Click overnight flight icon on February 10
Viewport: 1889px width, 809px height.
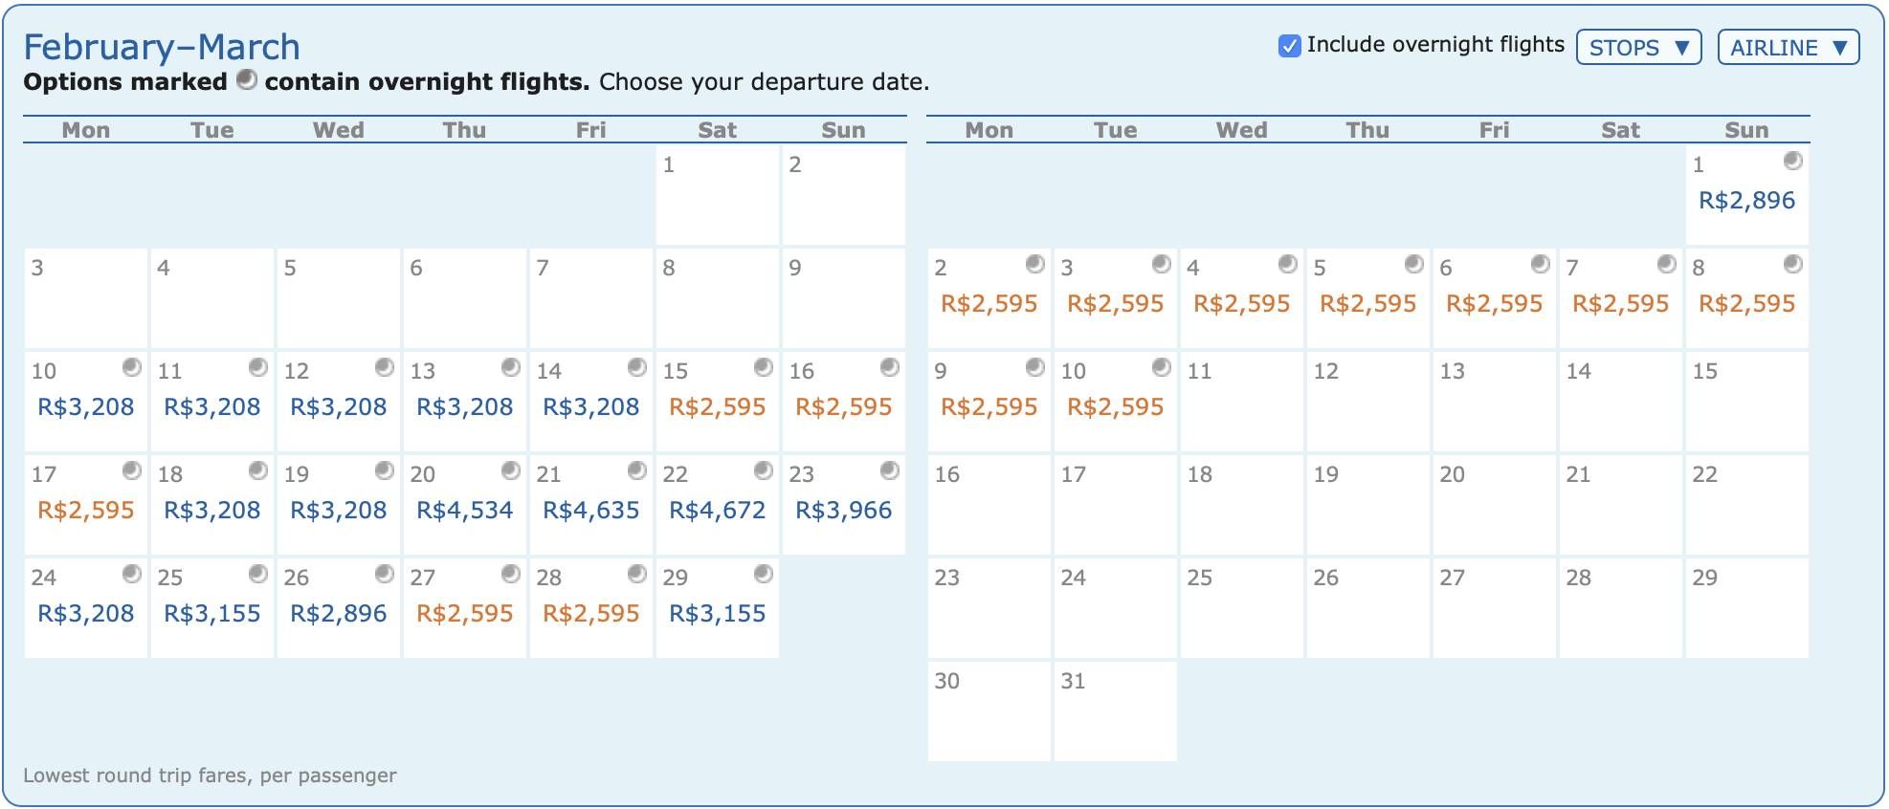pyautogui.click(x=132, y=367)
